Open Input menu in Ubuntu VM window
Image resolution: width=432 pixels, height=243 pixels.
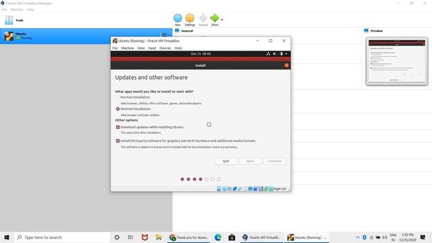click(152, 48)
